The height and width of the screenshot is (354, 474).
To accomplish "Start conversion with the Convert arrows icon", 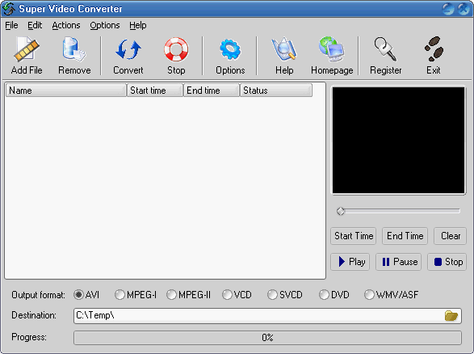I will pos(128,49).
